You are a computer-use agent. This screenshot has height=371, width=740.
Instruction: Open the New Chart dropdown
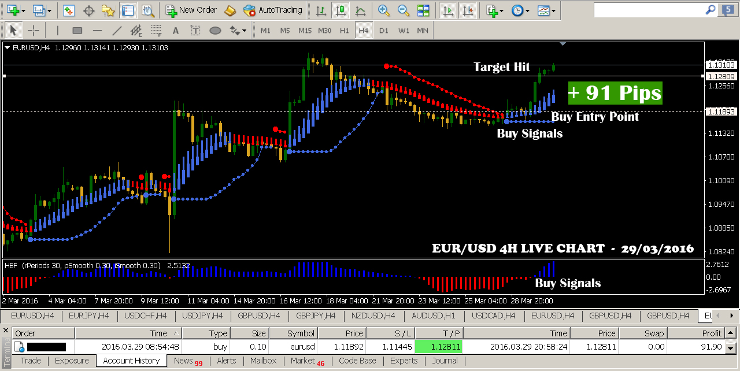pos(15,10)
